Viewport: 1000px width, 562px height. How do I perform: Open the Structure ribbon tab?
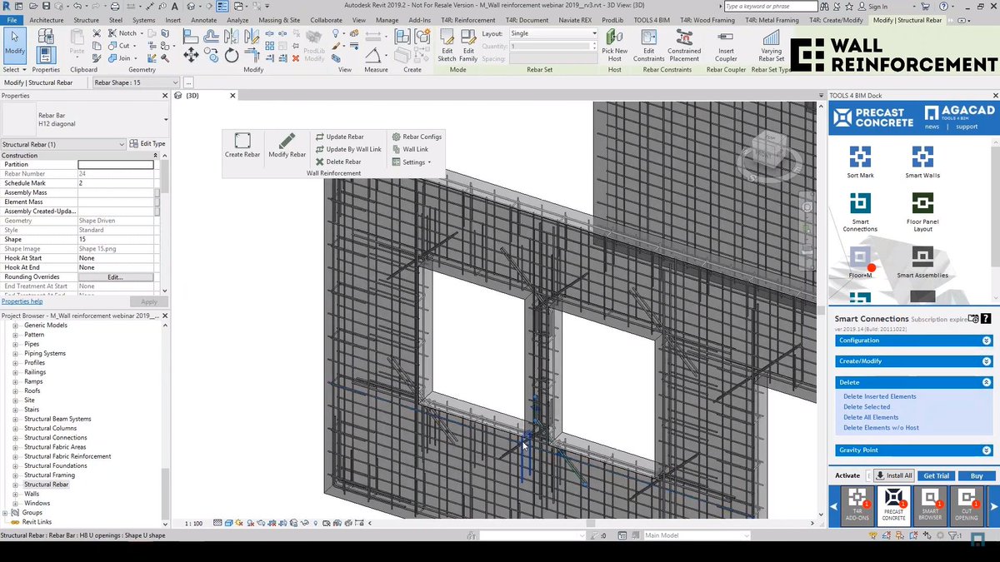tap(86, 19)
